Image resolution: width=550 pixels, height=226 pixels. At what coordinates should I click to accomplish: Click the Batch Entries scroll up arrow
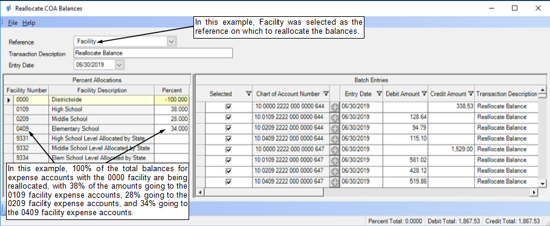click(543, 90)
